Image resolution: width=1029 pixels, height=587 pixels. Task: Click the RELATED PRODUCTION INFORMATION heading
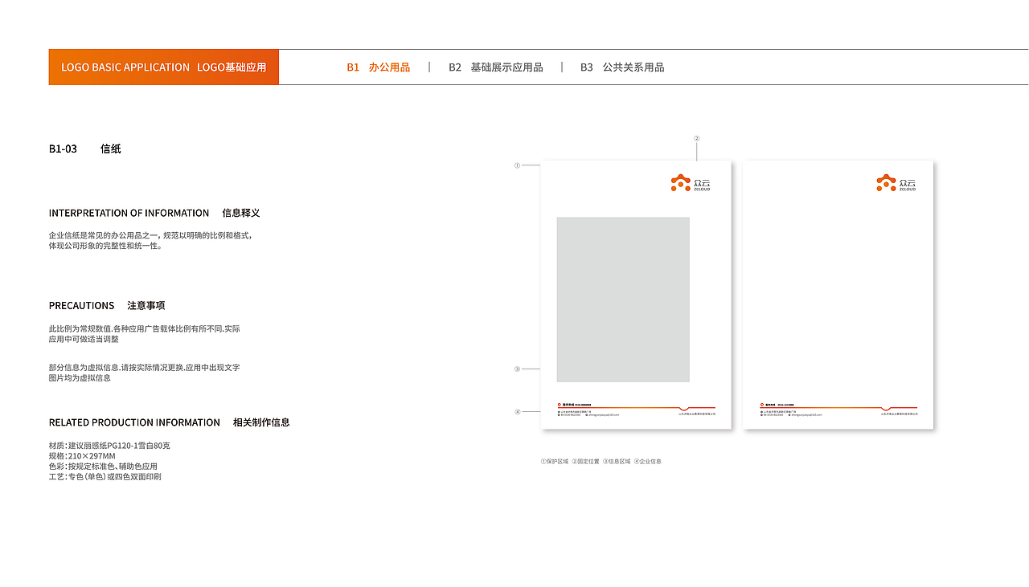click(x=134, y=422)
